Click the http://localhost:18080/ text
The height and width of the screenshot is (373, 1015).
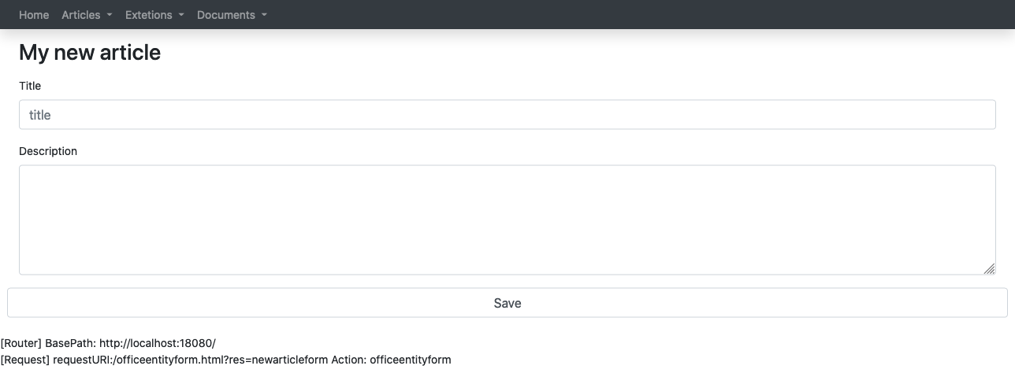pyautogui.click(x=158, y=344)
